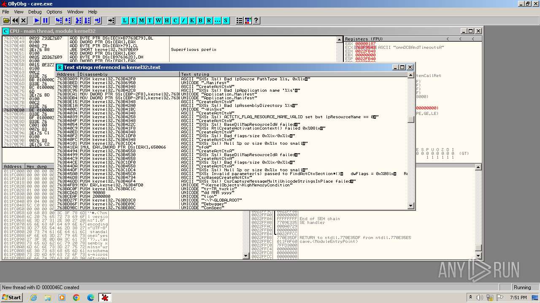The width and height of the screenshot is (540, 303).
Task: Click the OllyDbg taskbar button
Action: click(x=105, y=298)
